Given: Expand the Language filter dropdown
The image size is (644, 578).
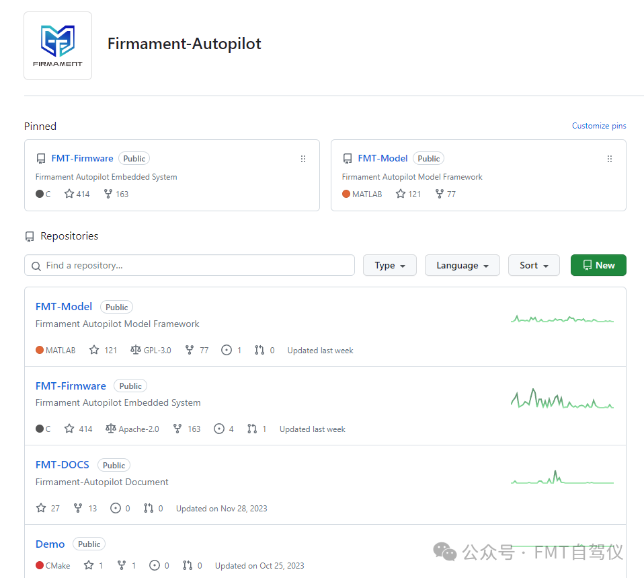Looking at the screenshot, I should point(462,265).
